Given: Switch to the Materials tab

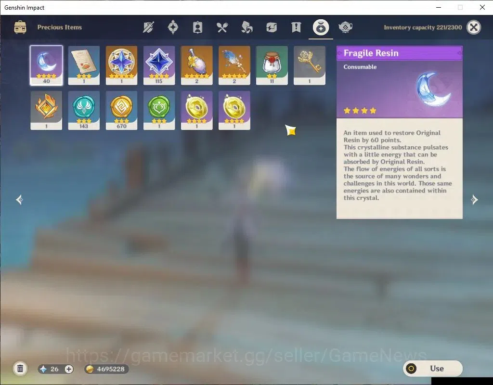Looking at the screenshot, I should [x=247, y=27].
